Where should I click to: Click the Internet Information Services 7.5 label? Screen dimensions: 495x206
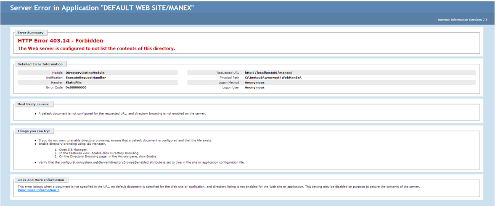point(463,20)
